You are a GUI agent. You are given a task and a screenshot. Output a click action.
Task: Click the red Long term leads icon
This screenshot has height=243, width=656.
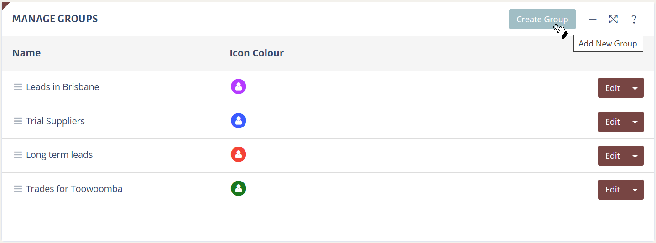click(238, 155)
